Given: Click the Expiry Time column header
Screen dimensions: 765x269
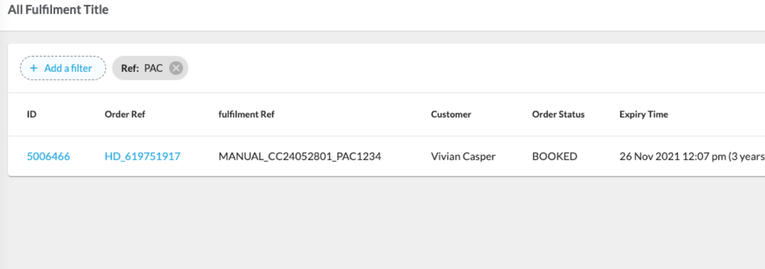Looking at the screenshot, I should point(644,114).
